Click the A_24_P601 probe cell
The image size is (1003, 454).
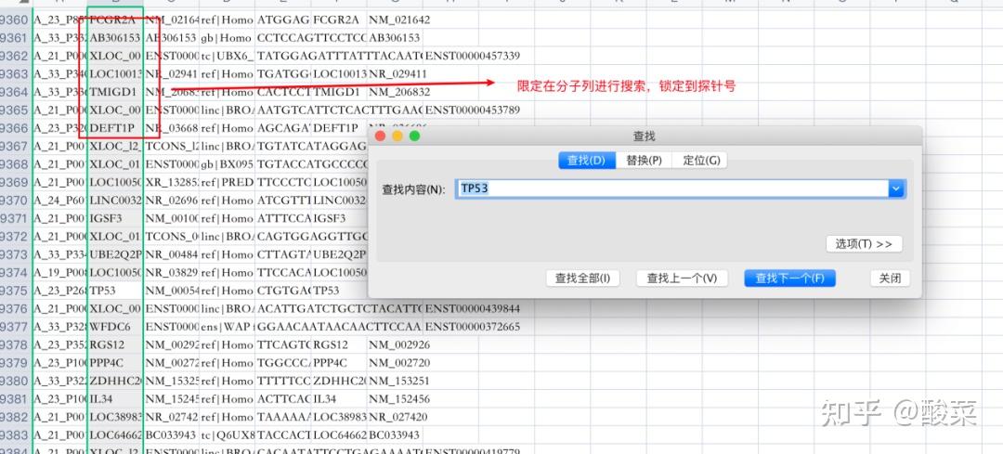tap(59, 201)
